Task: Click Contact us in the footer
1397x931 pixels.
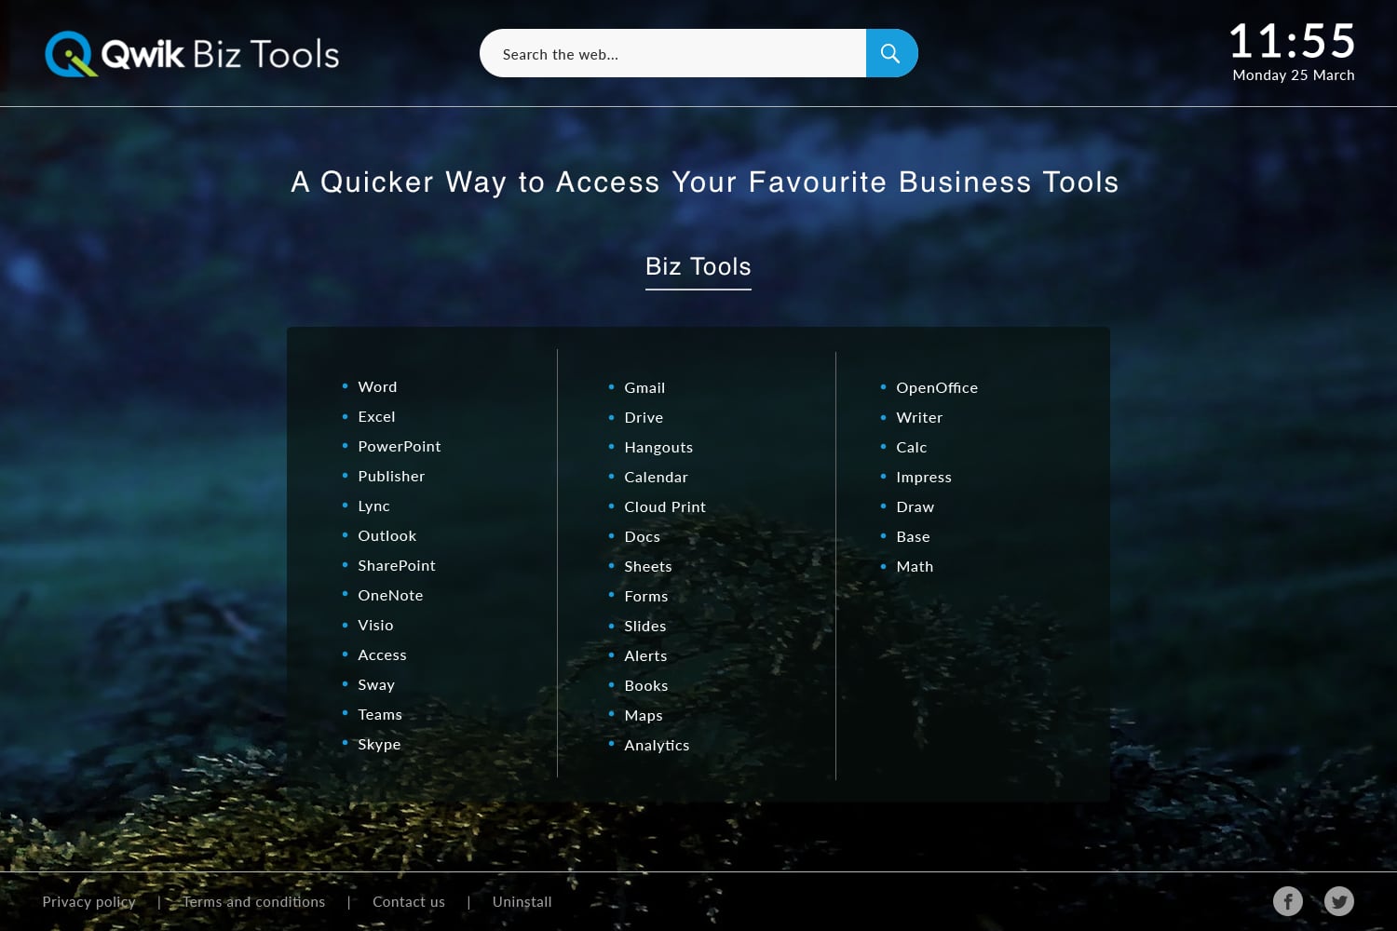Action: [409, 901]
